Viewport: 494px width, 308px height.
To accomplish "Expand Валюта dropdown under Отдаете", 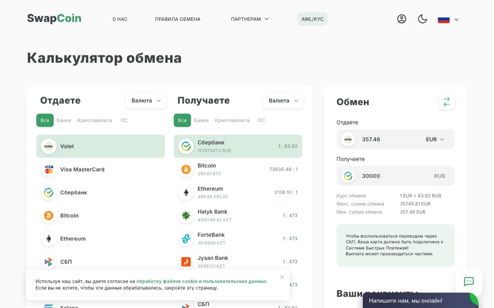I will (146, 101).
